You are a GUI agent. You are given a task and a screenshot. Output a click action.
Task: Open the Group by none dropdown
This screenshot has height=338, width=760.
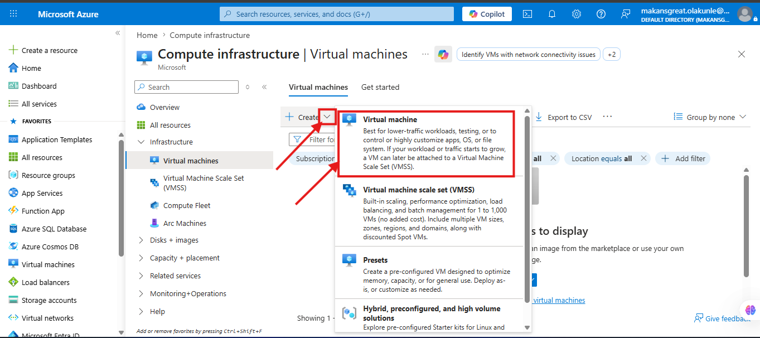(x=710, y=117)
